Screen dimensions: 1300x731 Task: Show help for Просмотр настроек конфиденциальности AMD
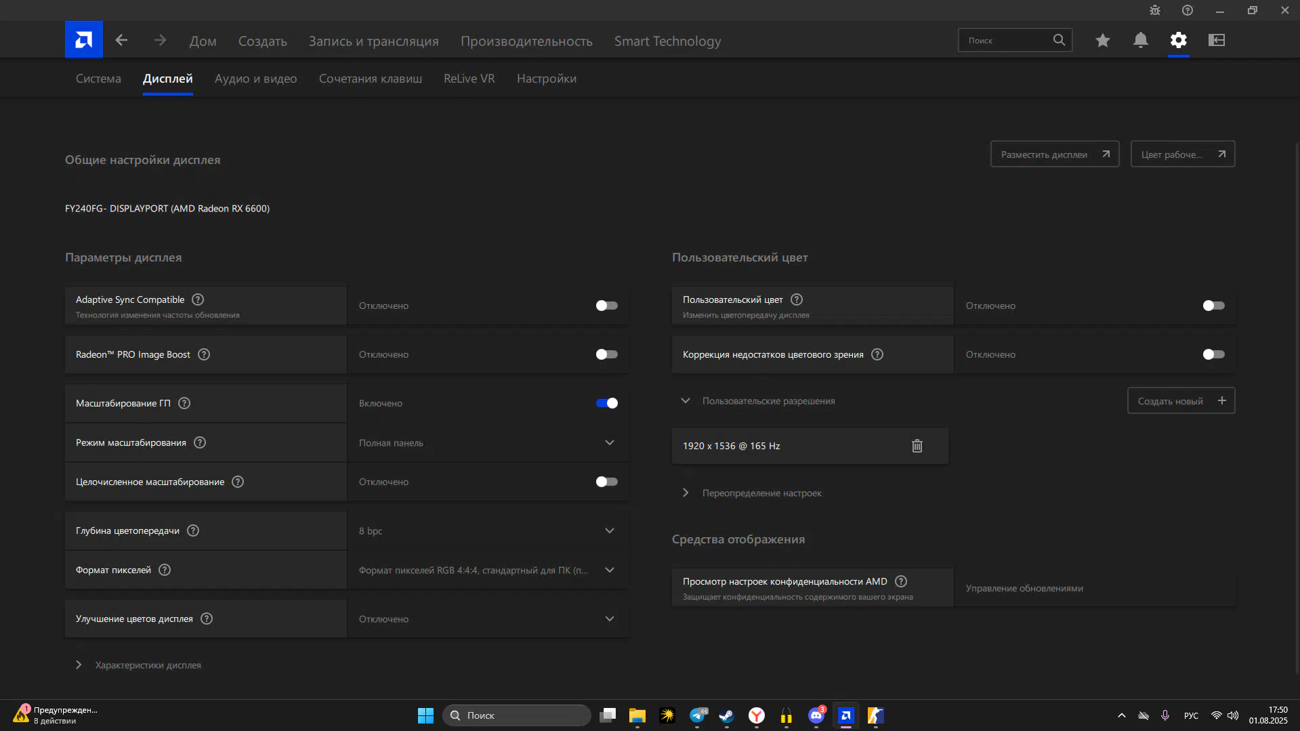point(901,581)
